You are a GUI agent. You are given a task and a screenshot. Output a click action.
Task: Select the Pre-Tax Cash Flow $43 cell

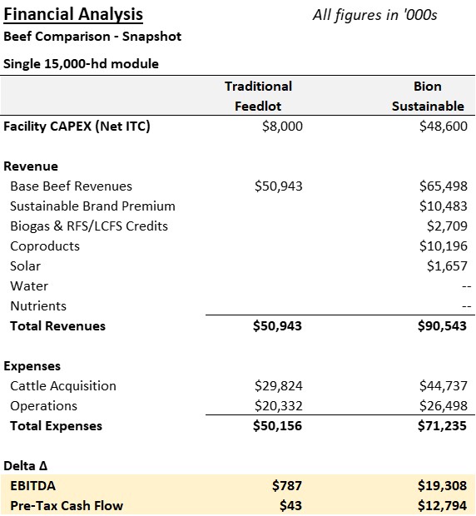point(290,506)
